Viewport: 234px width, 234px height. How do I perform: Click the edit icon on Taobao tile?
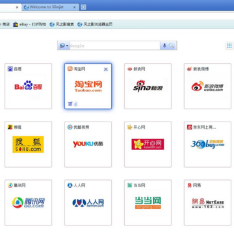coord(70,104)
